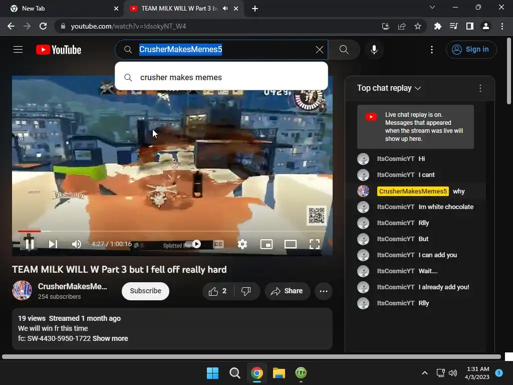The height and width of the screenshot is (385, 513).
Task: Switch to the New Tab browser tab
Action: [x=62, y=9]
